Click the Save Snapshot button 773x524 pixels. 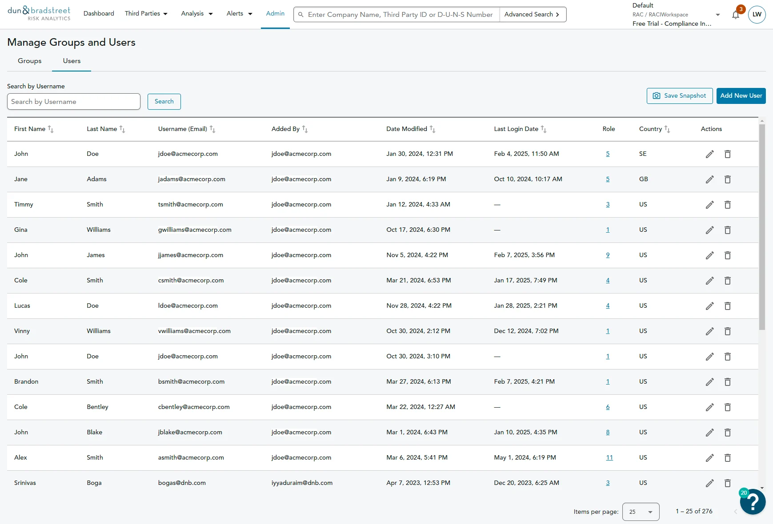680,96
